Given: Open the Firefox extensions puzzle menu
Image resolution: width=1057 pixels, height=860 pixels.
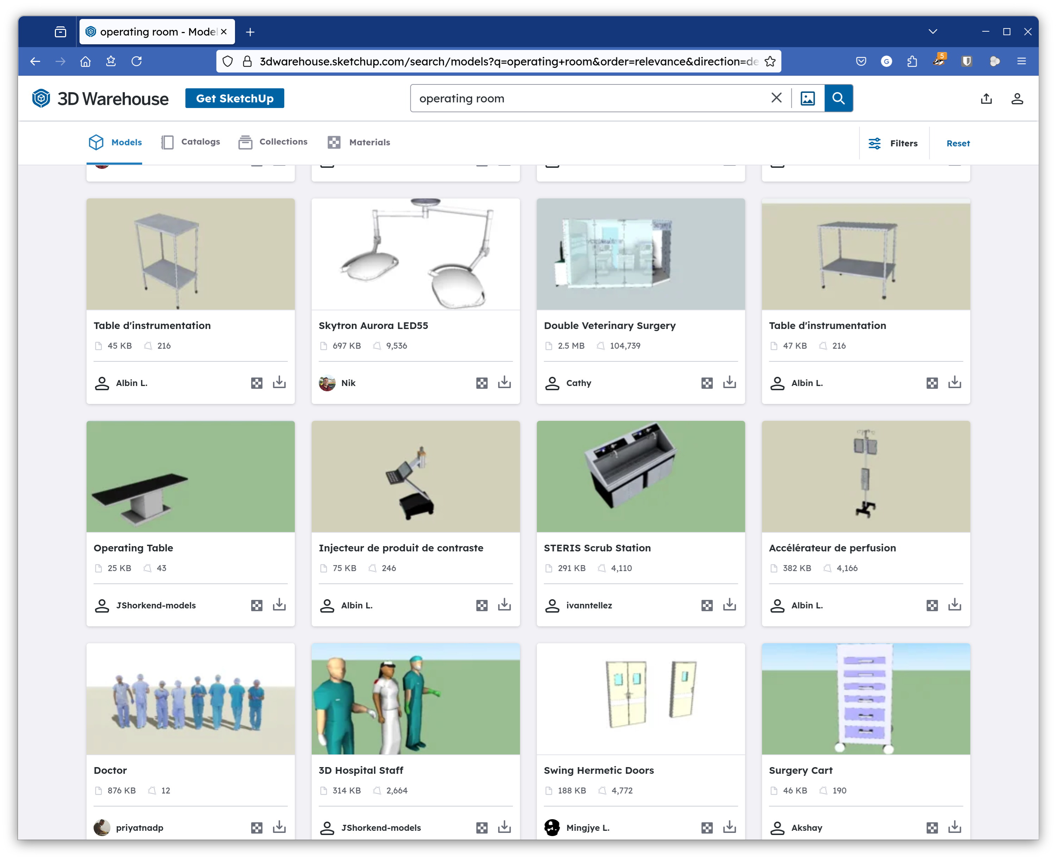Looking at the screenshot, I should click(x=913, y=61).
